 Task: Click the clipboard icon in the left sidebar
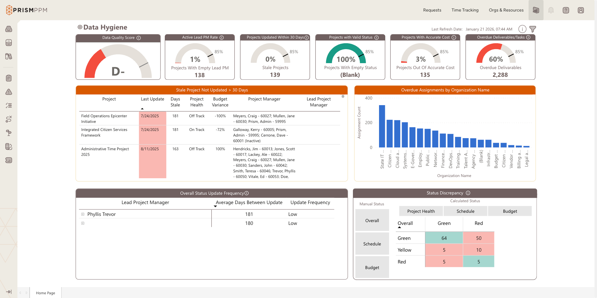coord(9,78)
